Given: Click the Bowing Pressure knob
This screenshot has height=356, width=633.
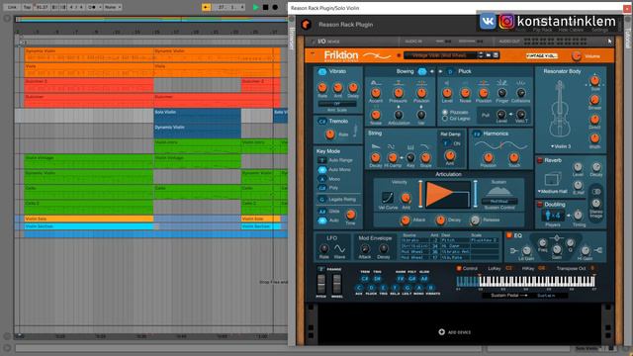Looking at the screenshot, I should [x=398, y=93].
